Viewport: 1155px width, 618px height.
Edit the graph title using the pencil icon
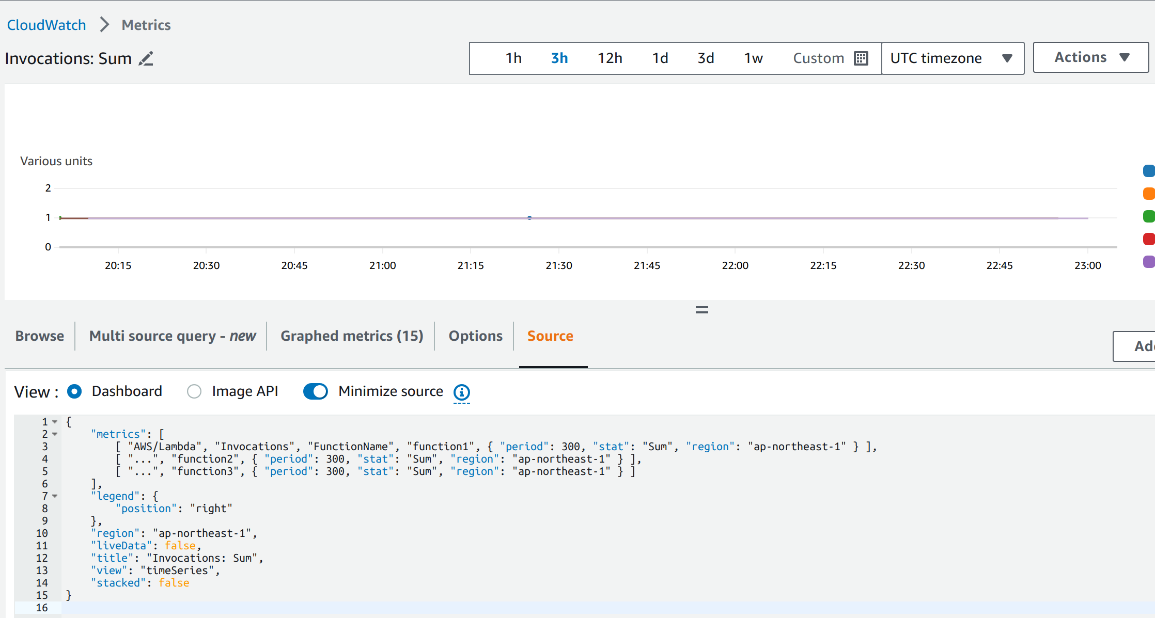coord(146,59)
